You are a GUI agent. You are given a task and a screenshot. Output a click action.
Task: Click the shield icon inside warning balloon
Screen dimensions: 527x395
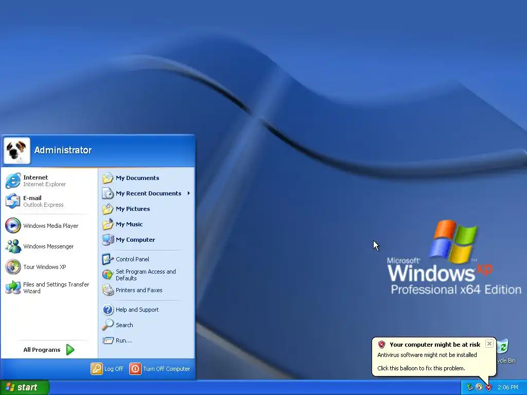click(x=381, y=345)
